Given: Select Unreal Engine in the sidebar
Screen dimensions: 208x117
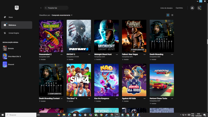Looking at the screenshot, I should pos(14,33).
